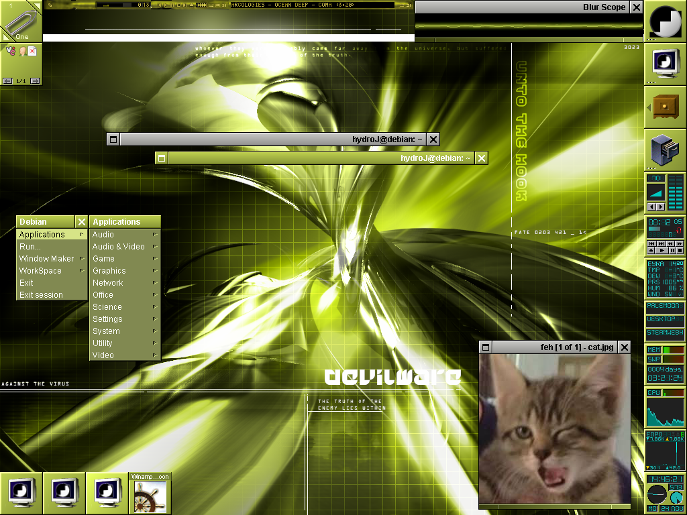Click the Palemoon launcher button
The height and width of the screenshot is (515, 687).
(x=665, y=306)
